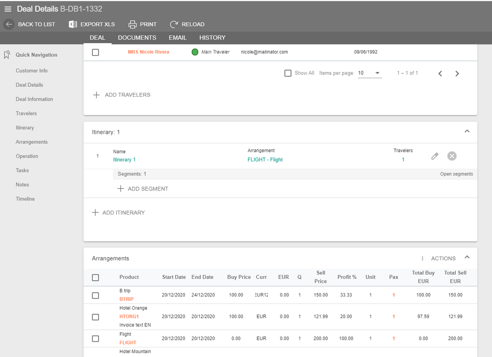The width and height of the screenshot is (492, 357).
Task: Select all arrangements with header checkbox
Action: [x=96, y=278]
